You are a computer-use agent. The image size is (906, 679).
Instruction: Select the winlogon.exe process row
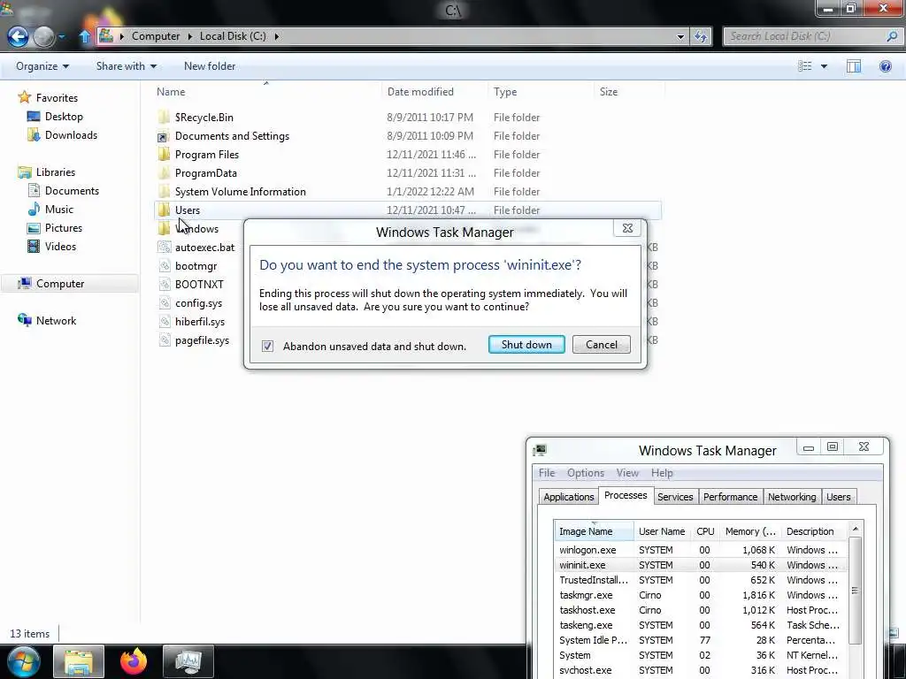pos(699,550)
